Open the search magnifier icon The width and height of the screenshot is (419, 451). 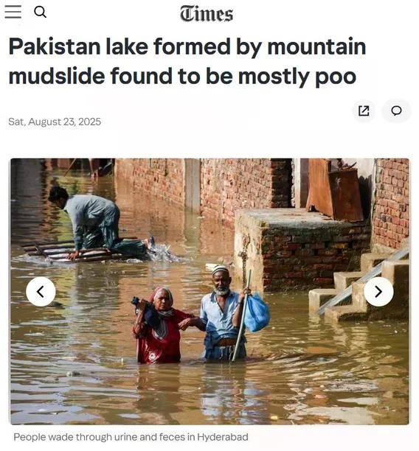(x=40, y=12)
